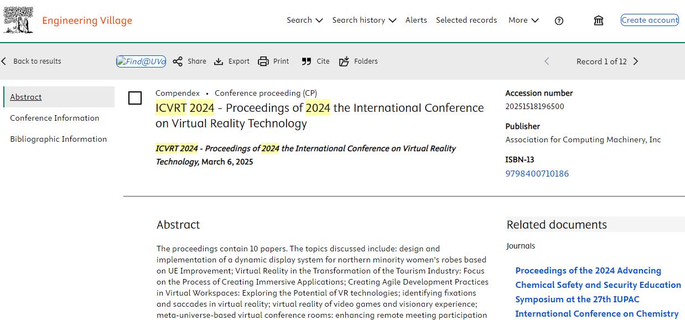Viewport: 685px width, 320px height.
Task: Click publisher Association for Computing Machinery
Action: click(583, 140)
